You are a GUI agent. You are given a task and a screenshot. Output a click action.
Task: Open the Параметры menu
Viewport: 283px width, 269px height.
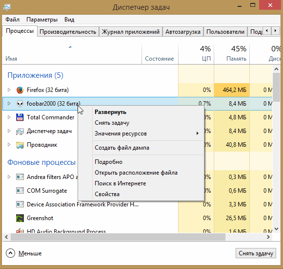42,20
